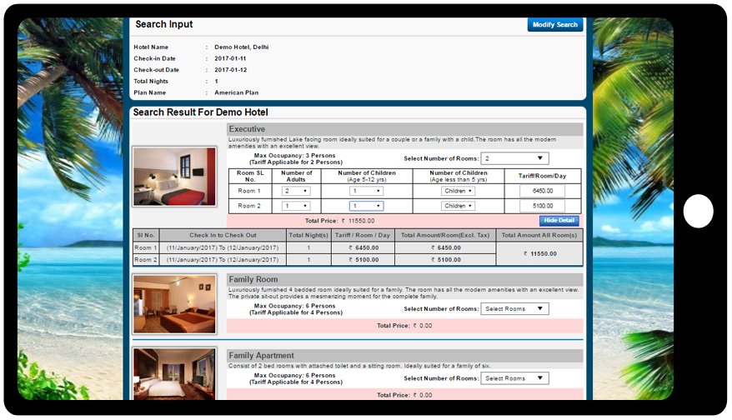This screenshot has height=420, width=732.
Task: Click hotel name value Demo Hotel, Delhi
Action: 241,47
